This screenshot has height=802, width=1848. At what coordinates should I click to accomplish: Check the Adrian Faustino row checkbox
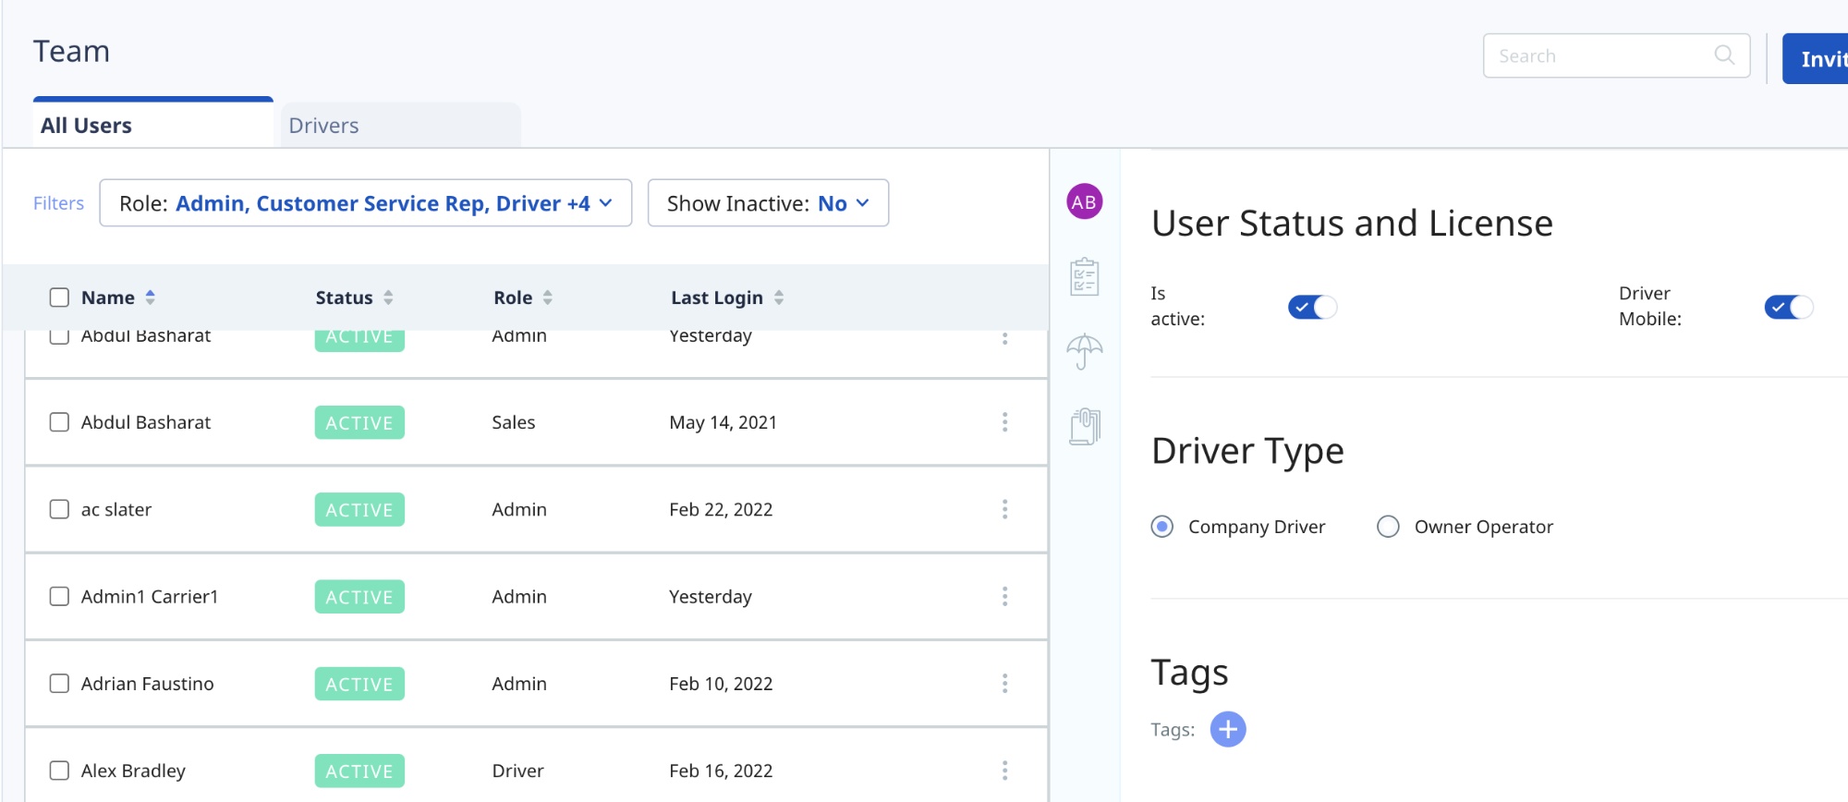click(x=59, y=684)
